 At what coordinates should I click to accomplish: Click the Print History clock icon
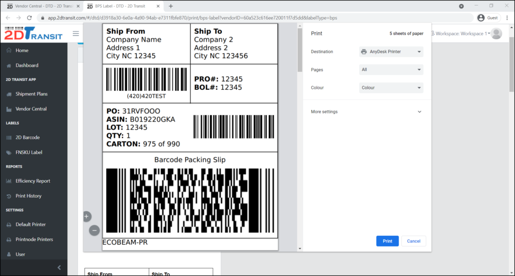(x=9, y=196)
